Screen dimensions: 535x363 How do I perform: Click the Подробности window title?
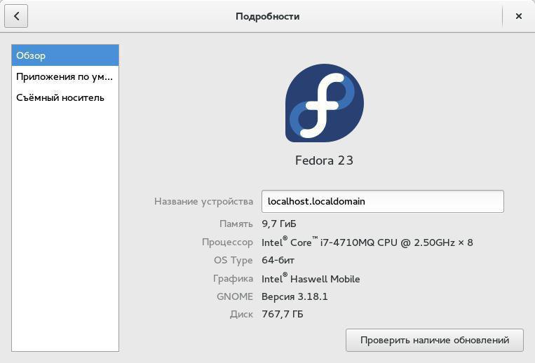tap(267, 16)
